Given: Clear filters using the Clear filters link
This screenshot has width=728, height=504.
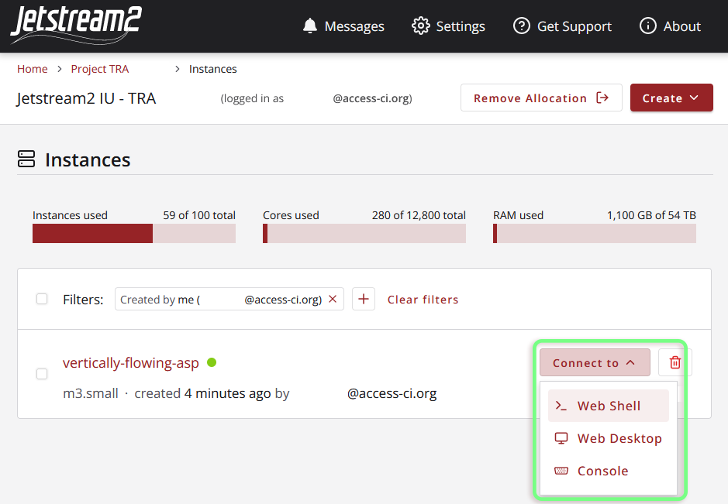Looking at the screenshot, I should tap(423, 299).
